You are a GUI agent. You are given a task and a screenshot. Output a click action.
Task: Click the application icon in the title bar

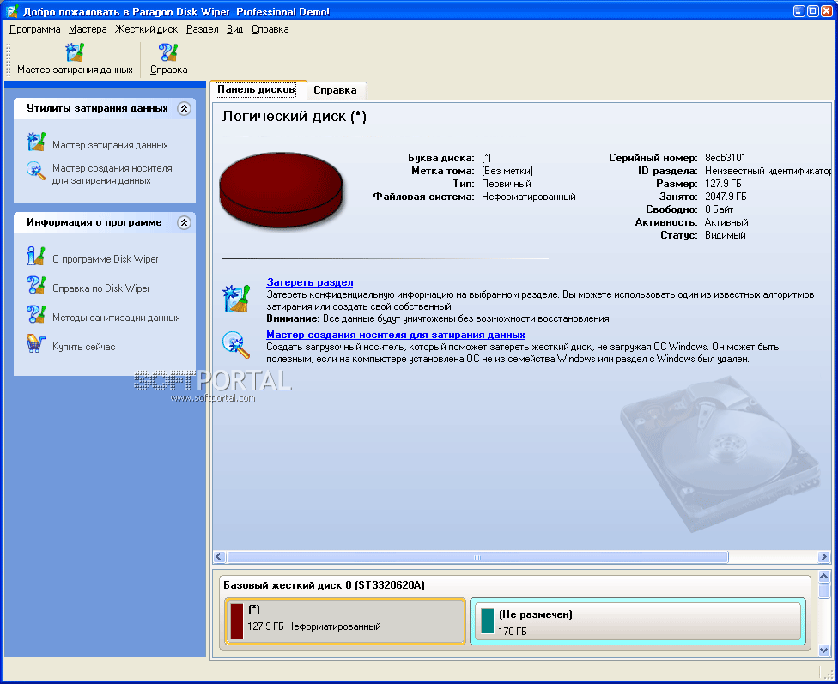(x=12, y=11)
